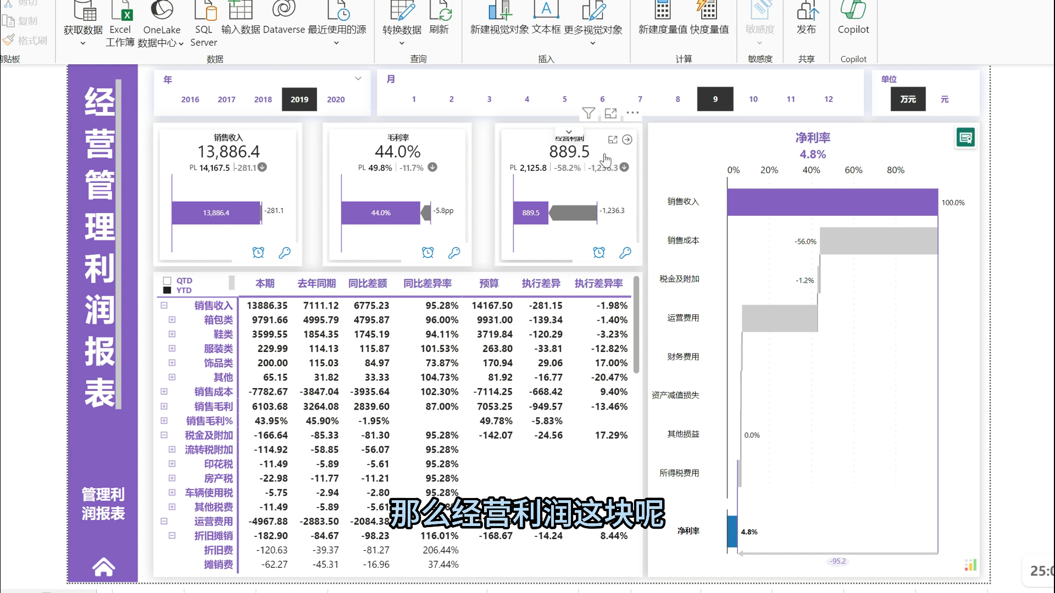Click the focus mode icon in the visual header
Screen dimensions: 1055x593
pos(610,113)
